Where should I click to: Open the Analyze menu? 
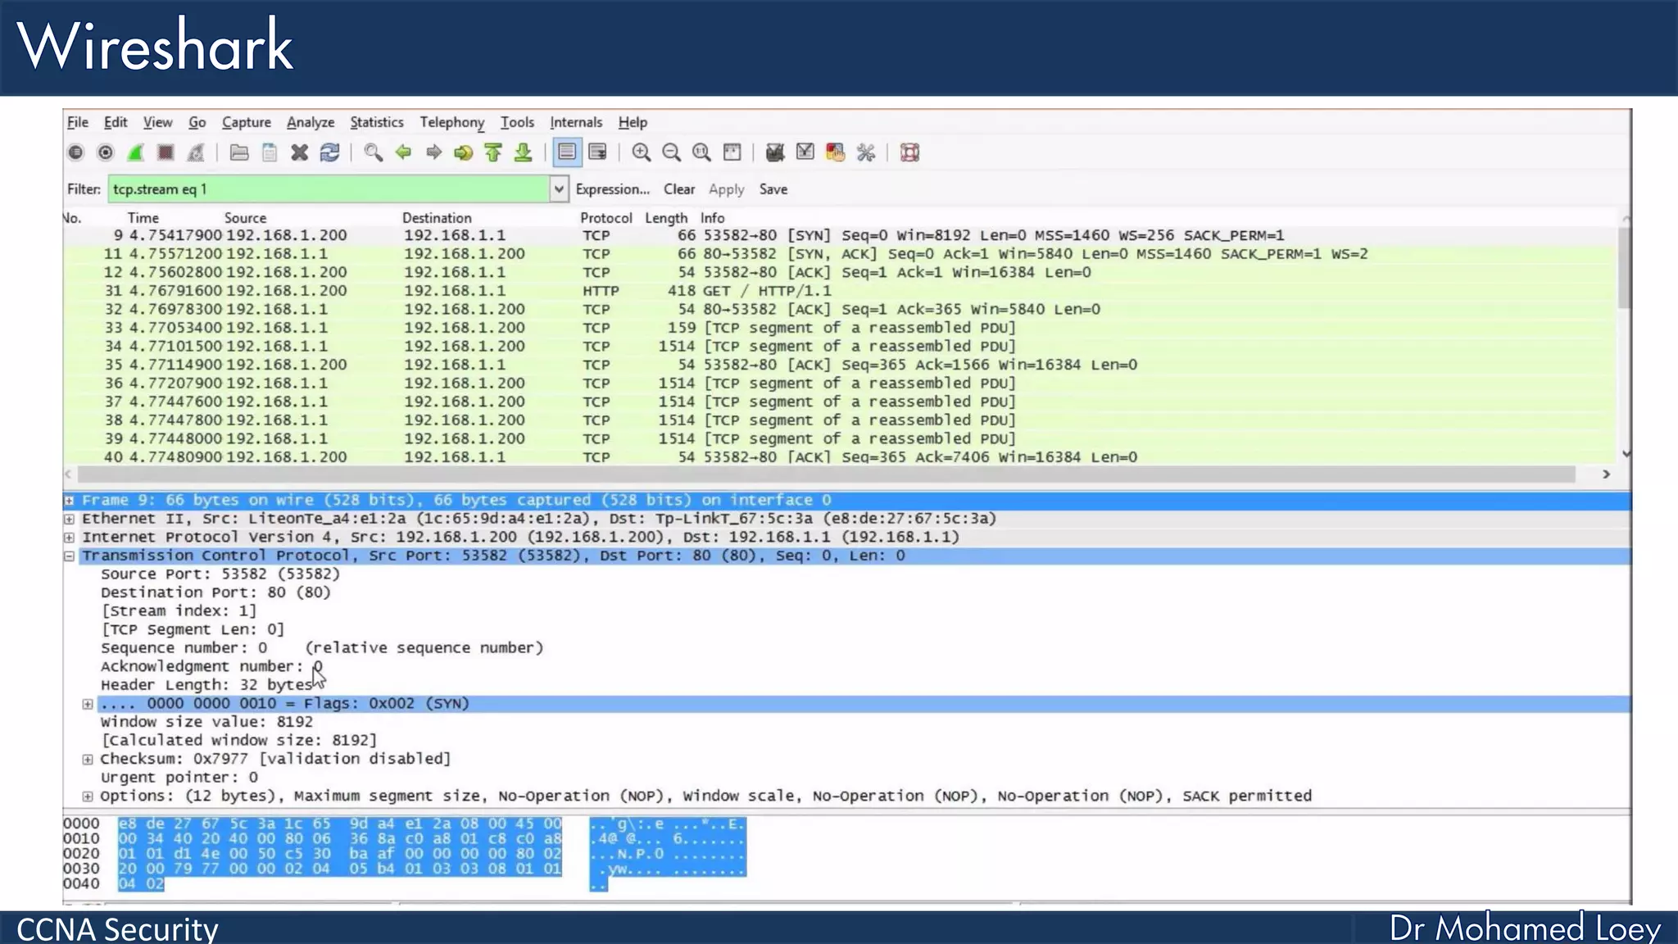(310, 122)
